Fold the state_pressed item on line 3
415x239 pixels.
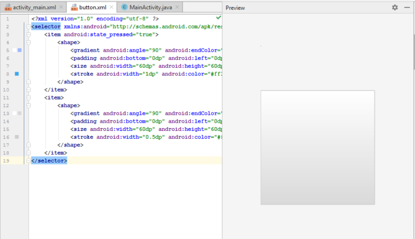coord(28,34)
